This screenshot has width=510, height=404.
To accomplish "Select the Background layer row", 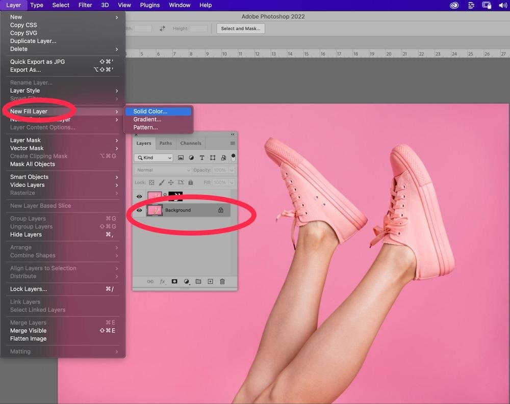I will pos(189,210).
